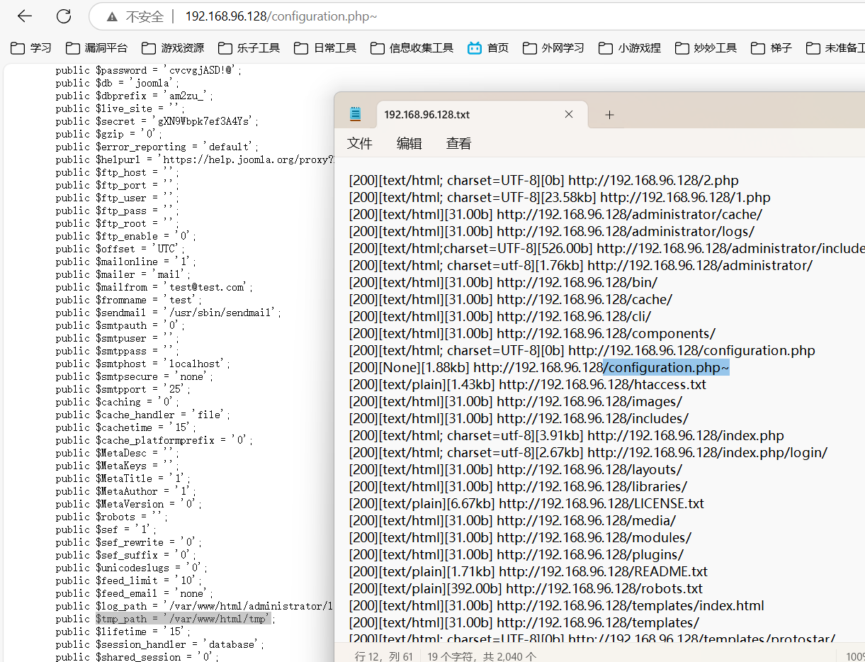The width and height of the screenshot is (865, 662).
Task: Click the /images/ URL line
Action: tap(516, 401)
